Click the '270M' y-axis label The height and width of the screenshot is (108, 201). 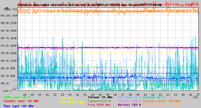pyautogui.click(x=14, y=23)
